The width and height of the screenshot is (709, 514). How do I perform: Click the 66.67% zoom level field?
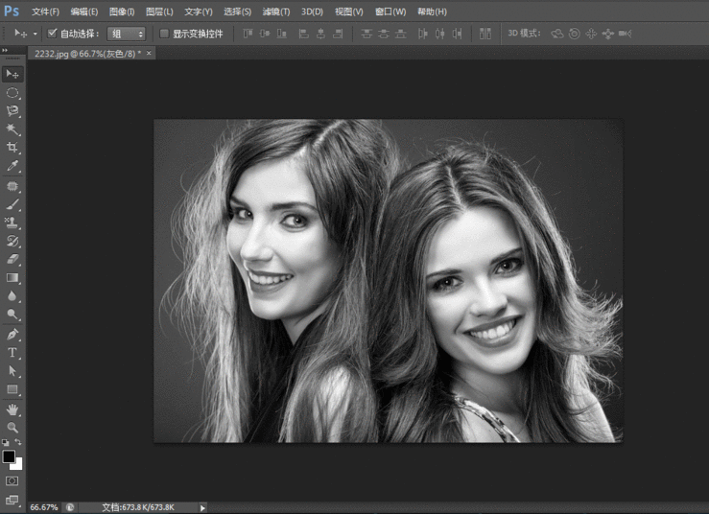(x=43, y=506)
